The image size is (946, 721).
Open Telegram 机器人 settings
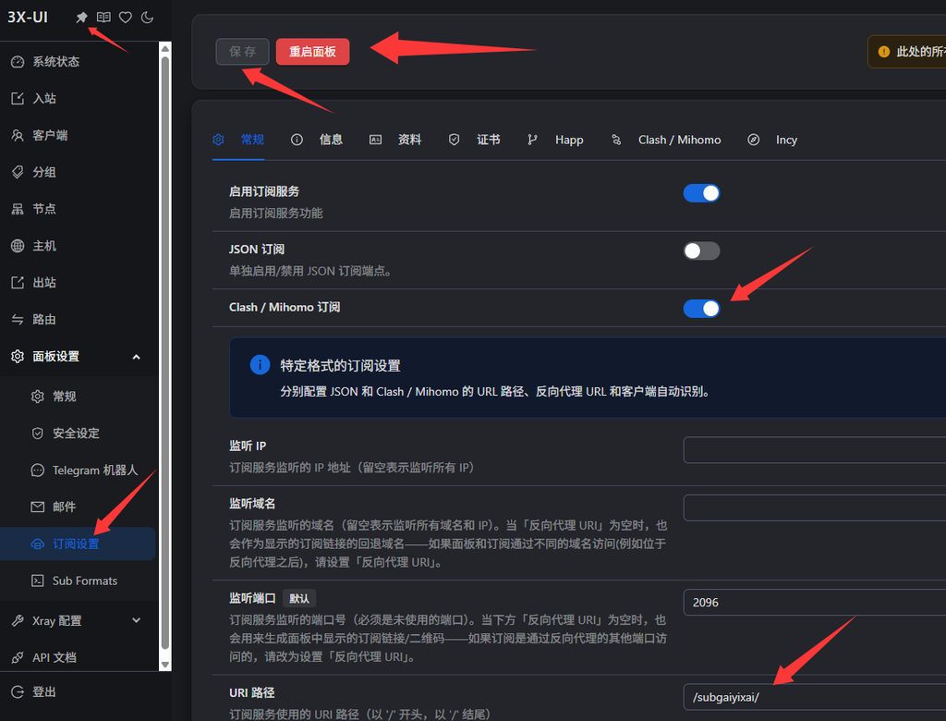pyautogui.click(x=79, y=470)
